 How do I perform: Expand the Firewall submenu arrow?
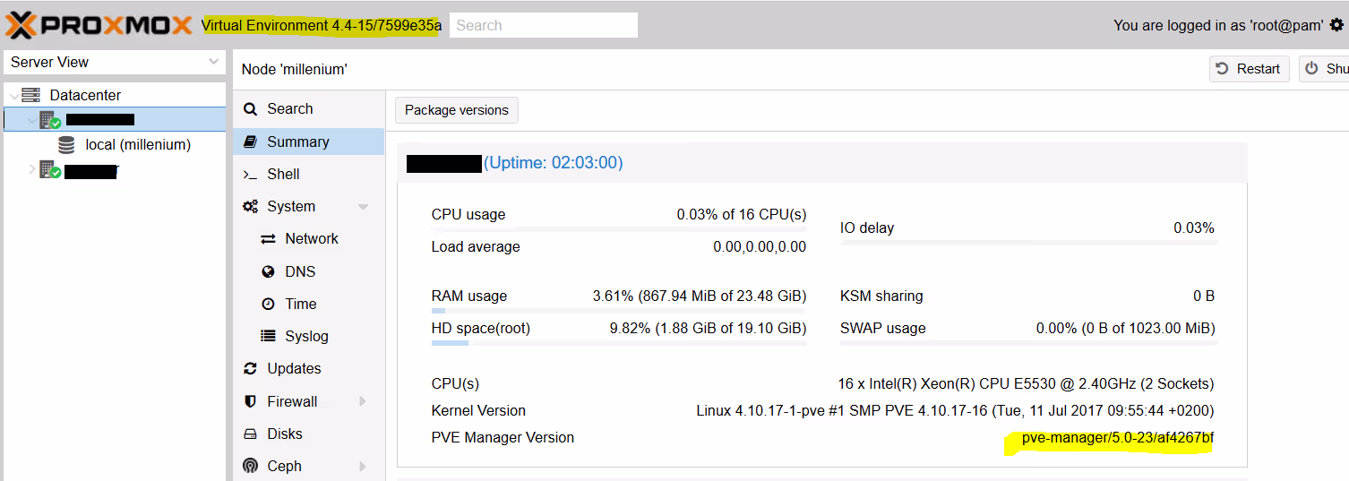point(363,401)
